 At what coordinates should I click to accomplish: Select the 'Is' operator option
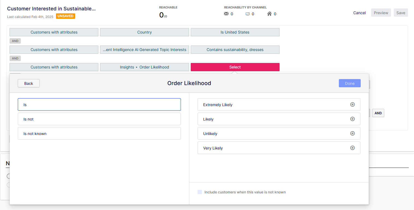(x=99, y=104)
